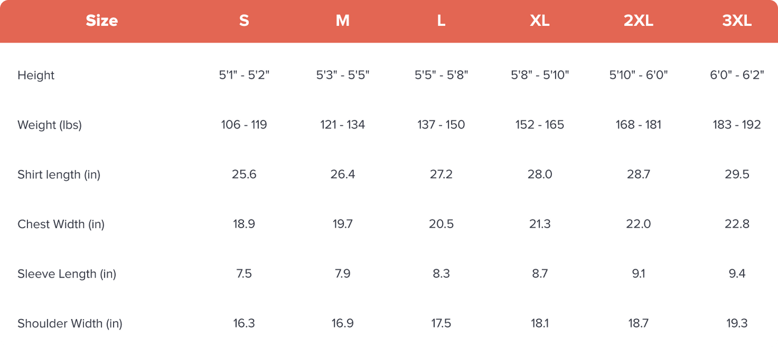778x347 pixels.
Task: Click the 21.3 chest width value
Action: (x=539, y=224)
